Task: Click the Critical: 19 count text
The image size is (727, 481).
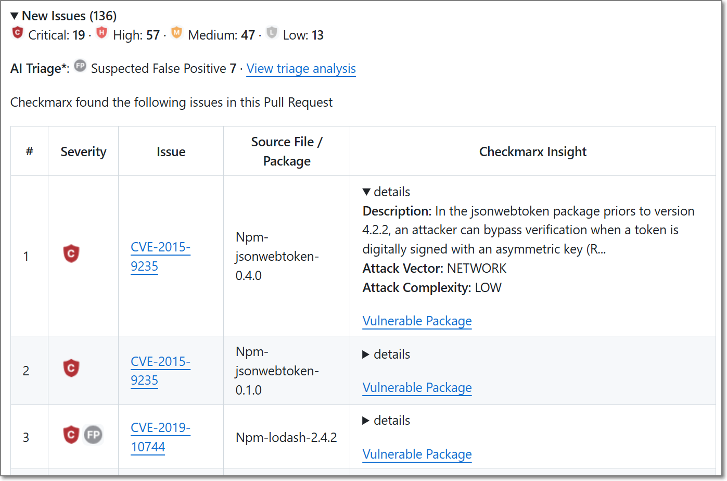Action: pyautogui.click(x=57, y=35)
